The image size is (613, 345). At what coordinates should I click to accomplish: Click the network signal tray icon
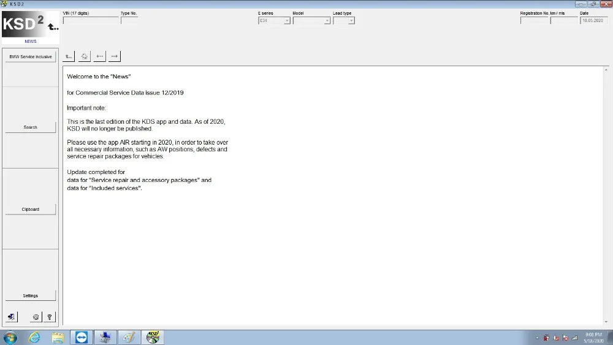point(574,338)
